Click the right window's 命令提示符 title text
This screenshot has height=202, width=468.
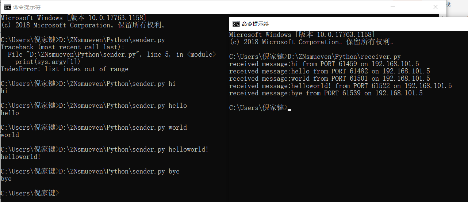256,24
